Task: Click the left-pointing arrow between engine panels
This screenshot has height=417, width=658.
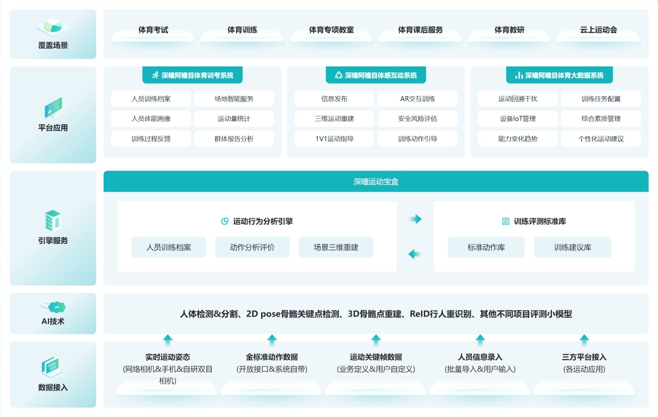Action: [414, 254]
